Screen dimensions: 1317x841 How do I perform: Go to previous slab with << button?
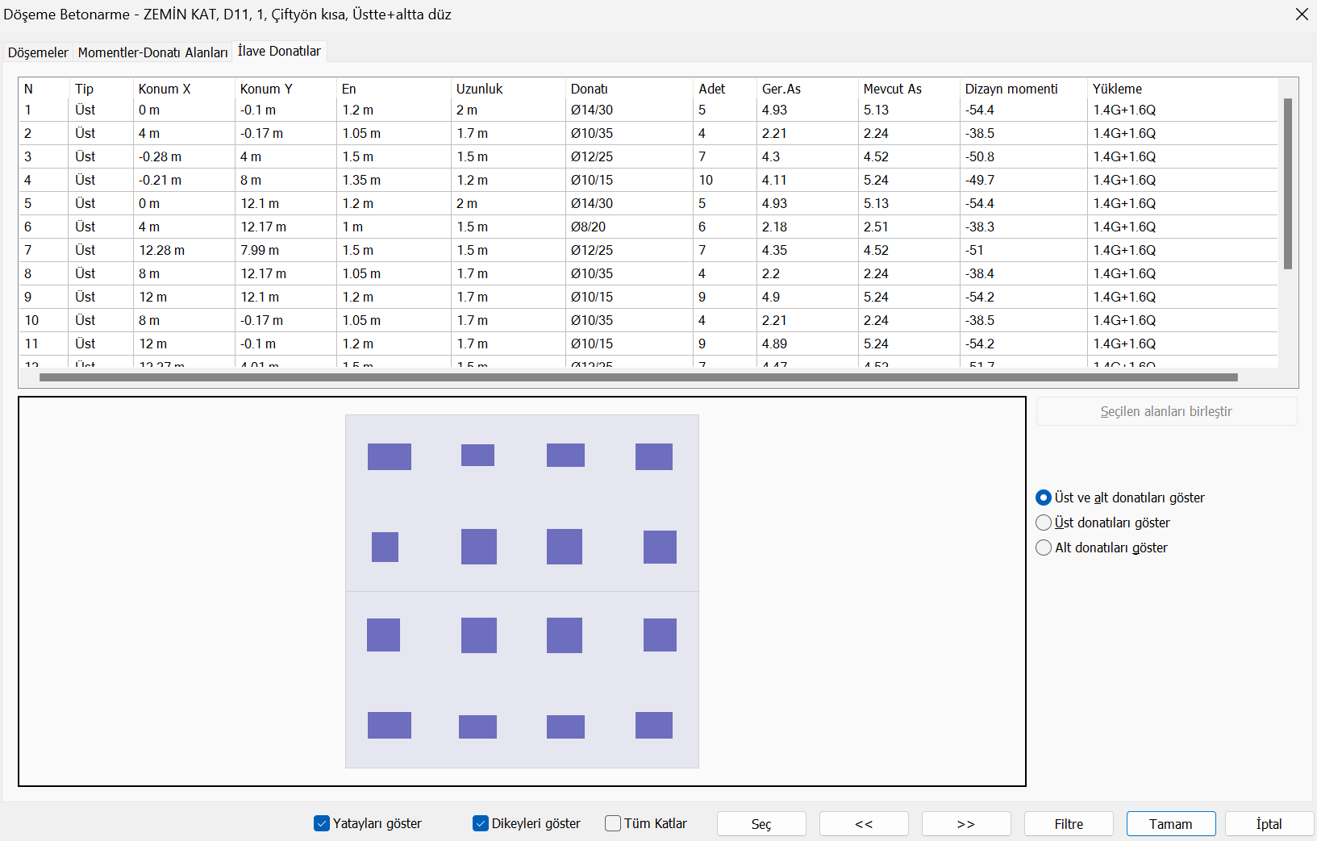pos(864,824)
